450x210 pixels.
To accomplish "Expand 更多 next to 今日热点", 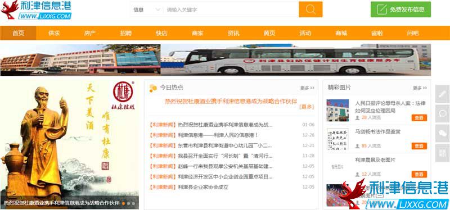I will click(x=307, y=88).
